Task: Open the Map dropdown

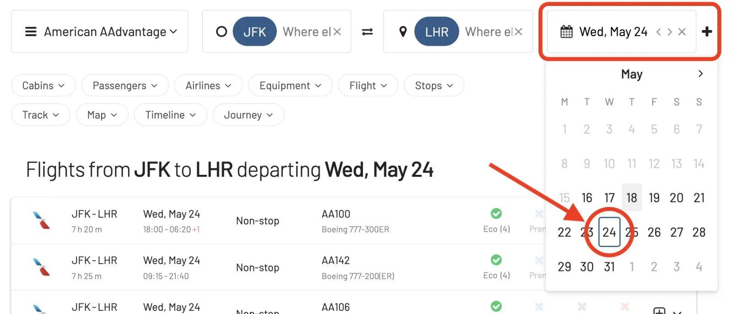Action: click(102, 115)
